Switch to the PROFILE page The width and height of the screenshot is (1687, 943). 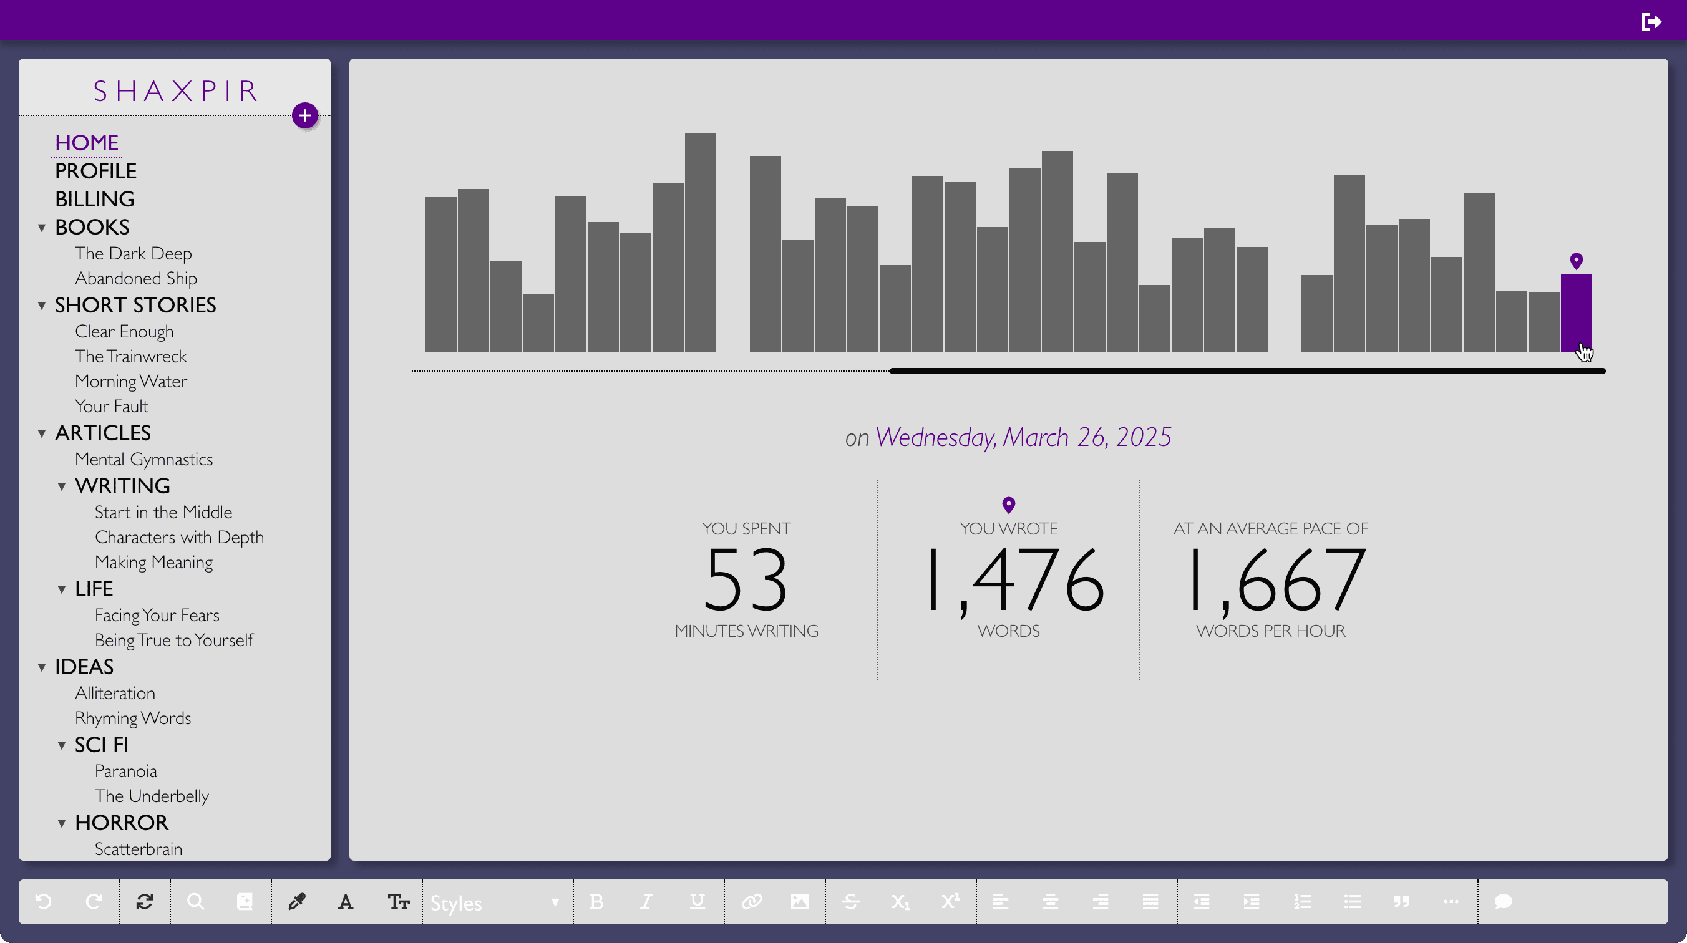[x=95, y=171]
